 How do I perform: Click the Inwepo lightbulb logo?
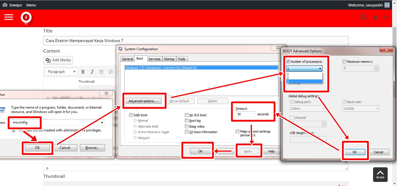(27, 18)
